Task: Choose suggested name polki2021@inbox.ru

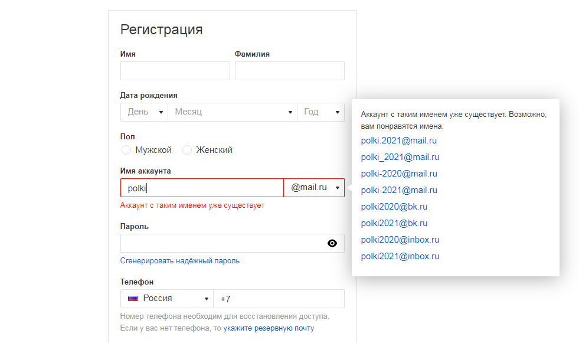Action: click(x=400, y=256)
